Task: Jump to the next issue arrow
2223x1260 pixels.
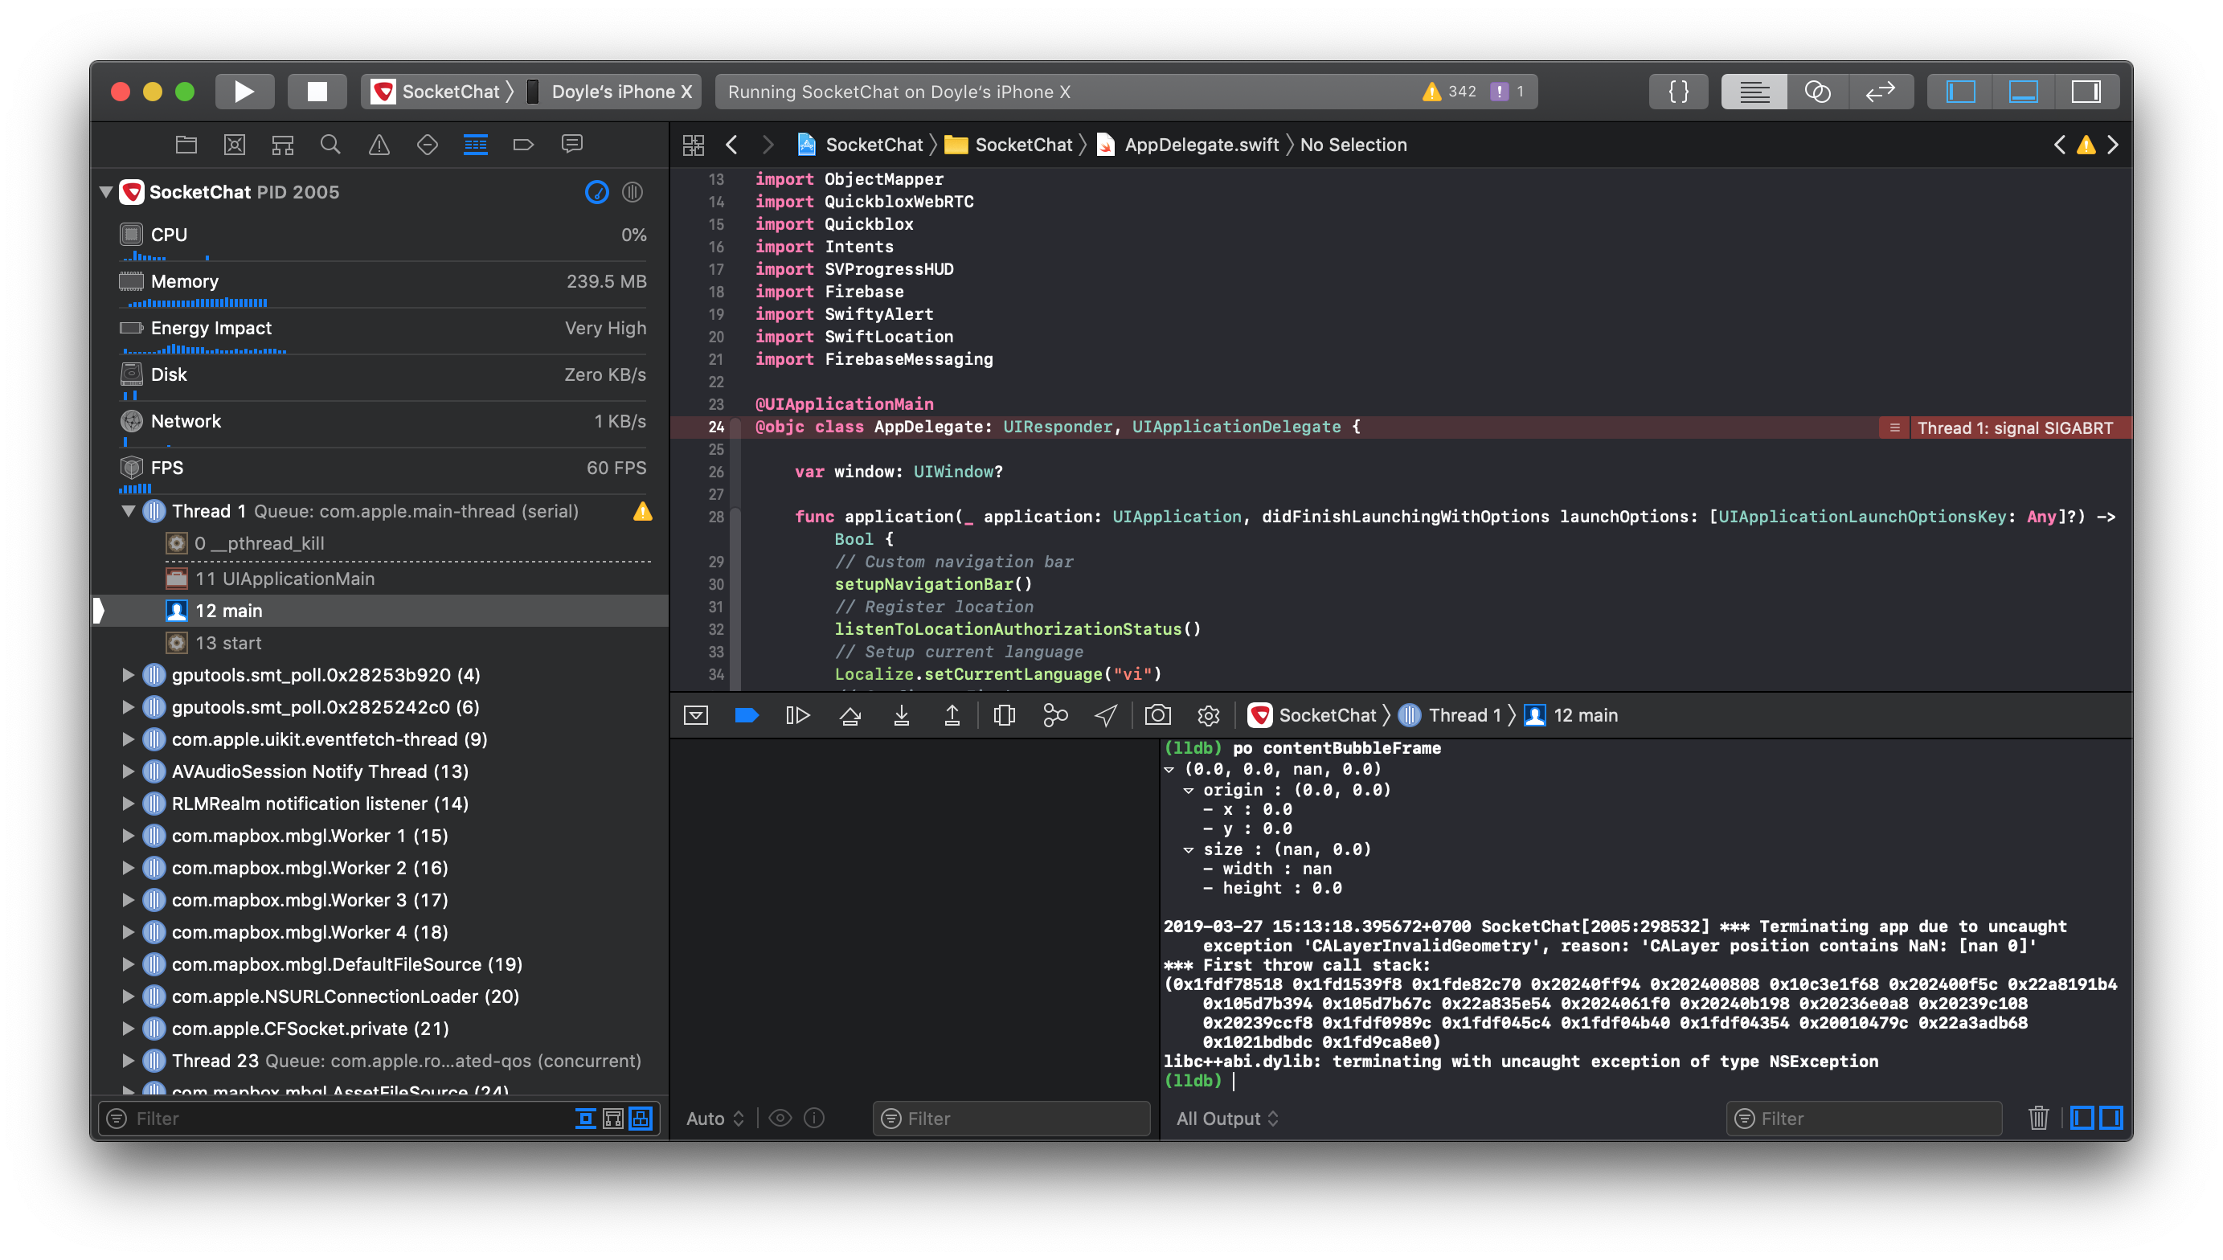Action: pyautogui.click(x=2114, y=145)
